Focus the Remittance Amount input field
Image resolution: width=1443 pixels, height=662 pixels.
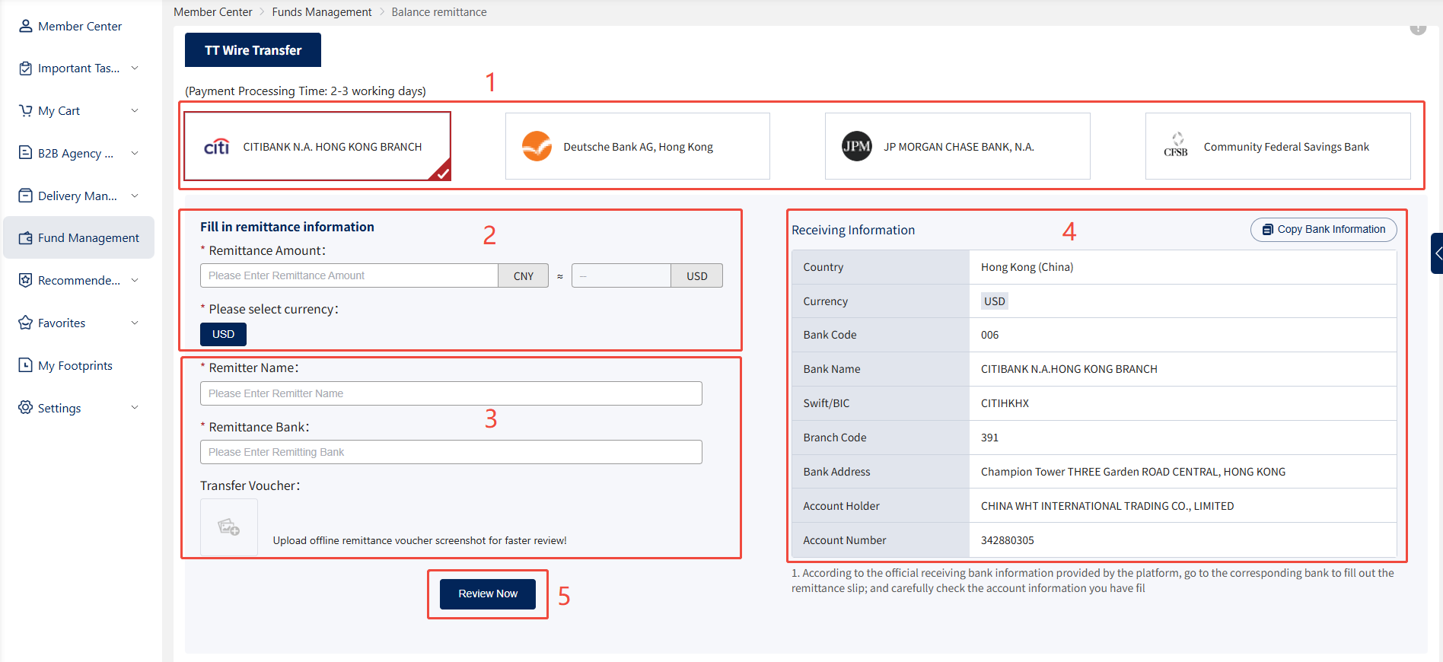349,275
